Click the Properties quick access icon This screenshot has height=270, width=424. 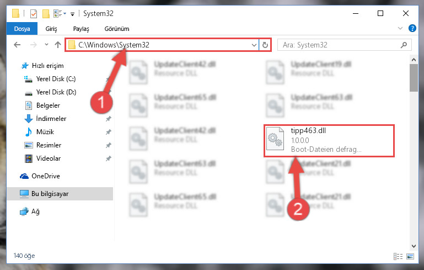pos(34,14)
